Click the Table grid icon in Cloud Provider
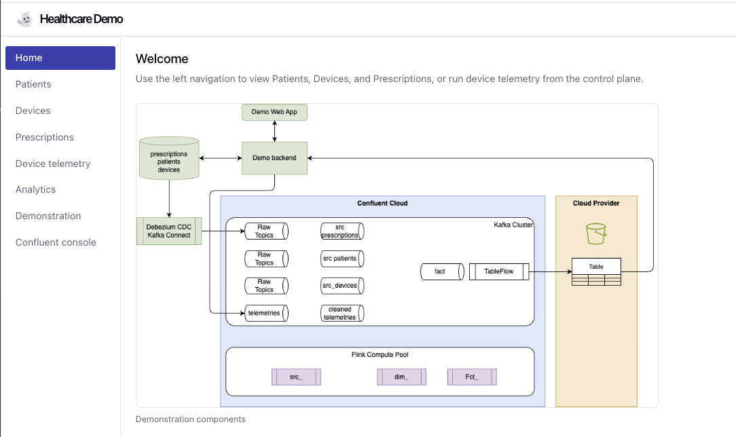Viewport: 736px width, 437px height. (x=596, y=272)
